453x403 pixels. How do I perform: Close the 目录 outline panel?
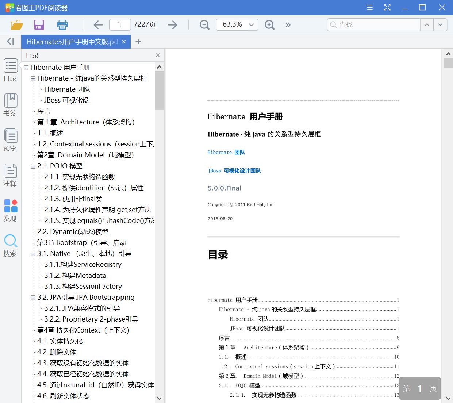[x=158, y=55]
